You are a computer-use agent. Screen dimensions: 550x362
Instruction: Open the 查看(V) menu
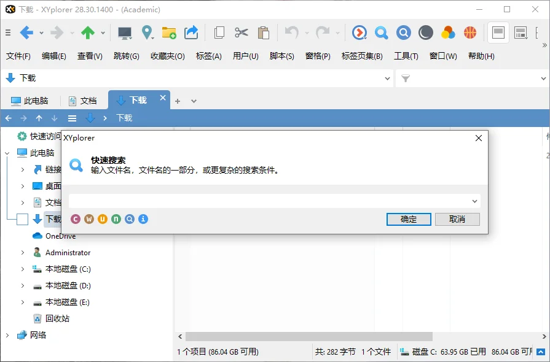90,56
